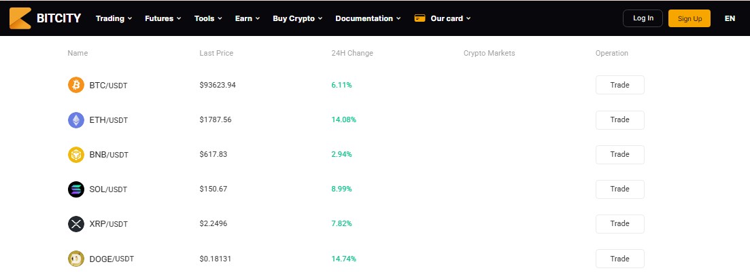
Task: Click the BITCITY logo icon
Action: [20, 18]
